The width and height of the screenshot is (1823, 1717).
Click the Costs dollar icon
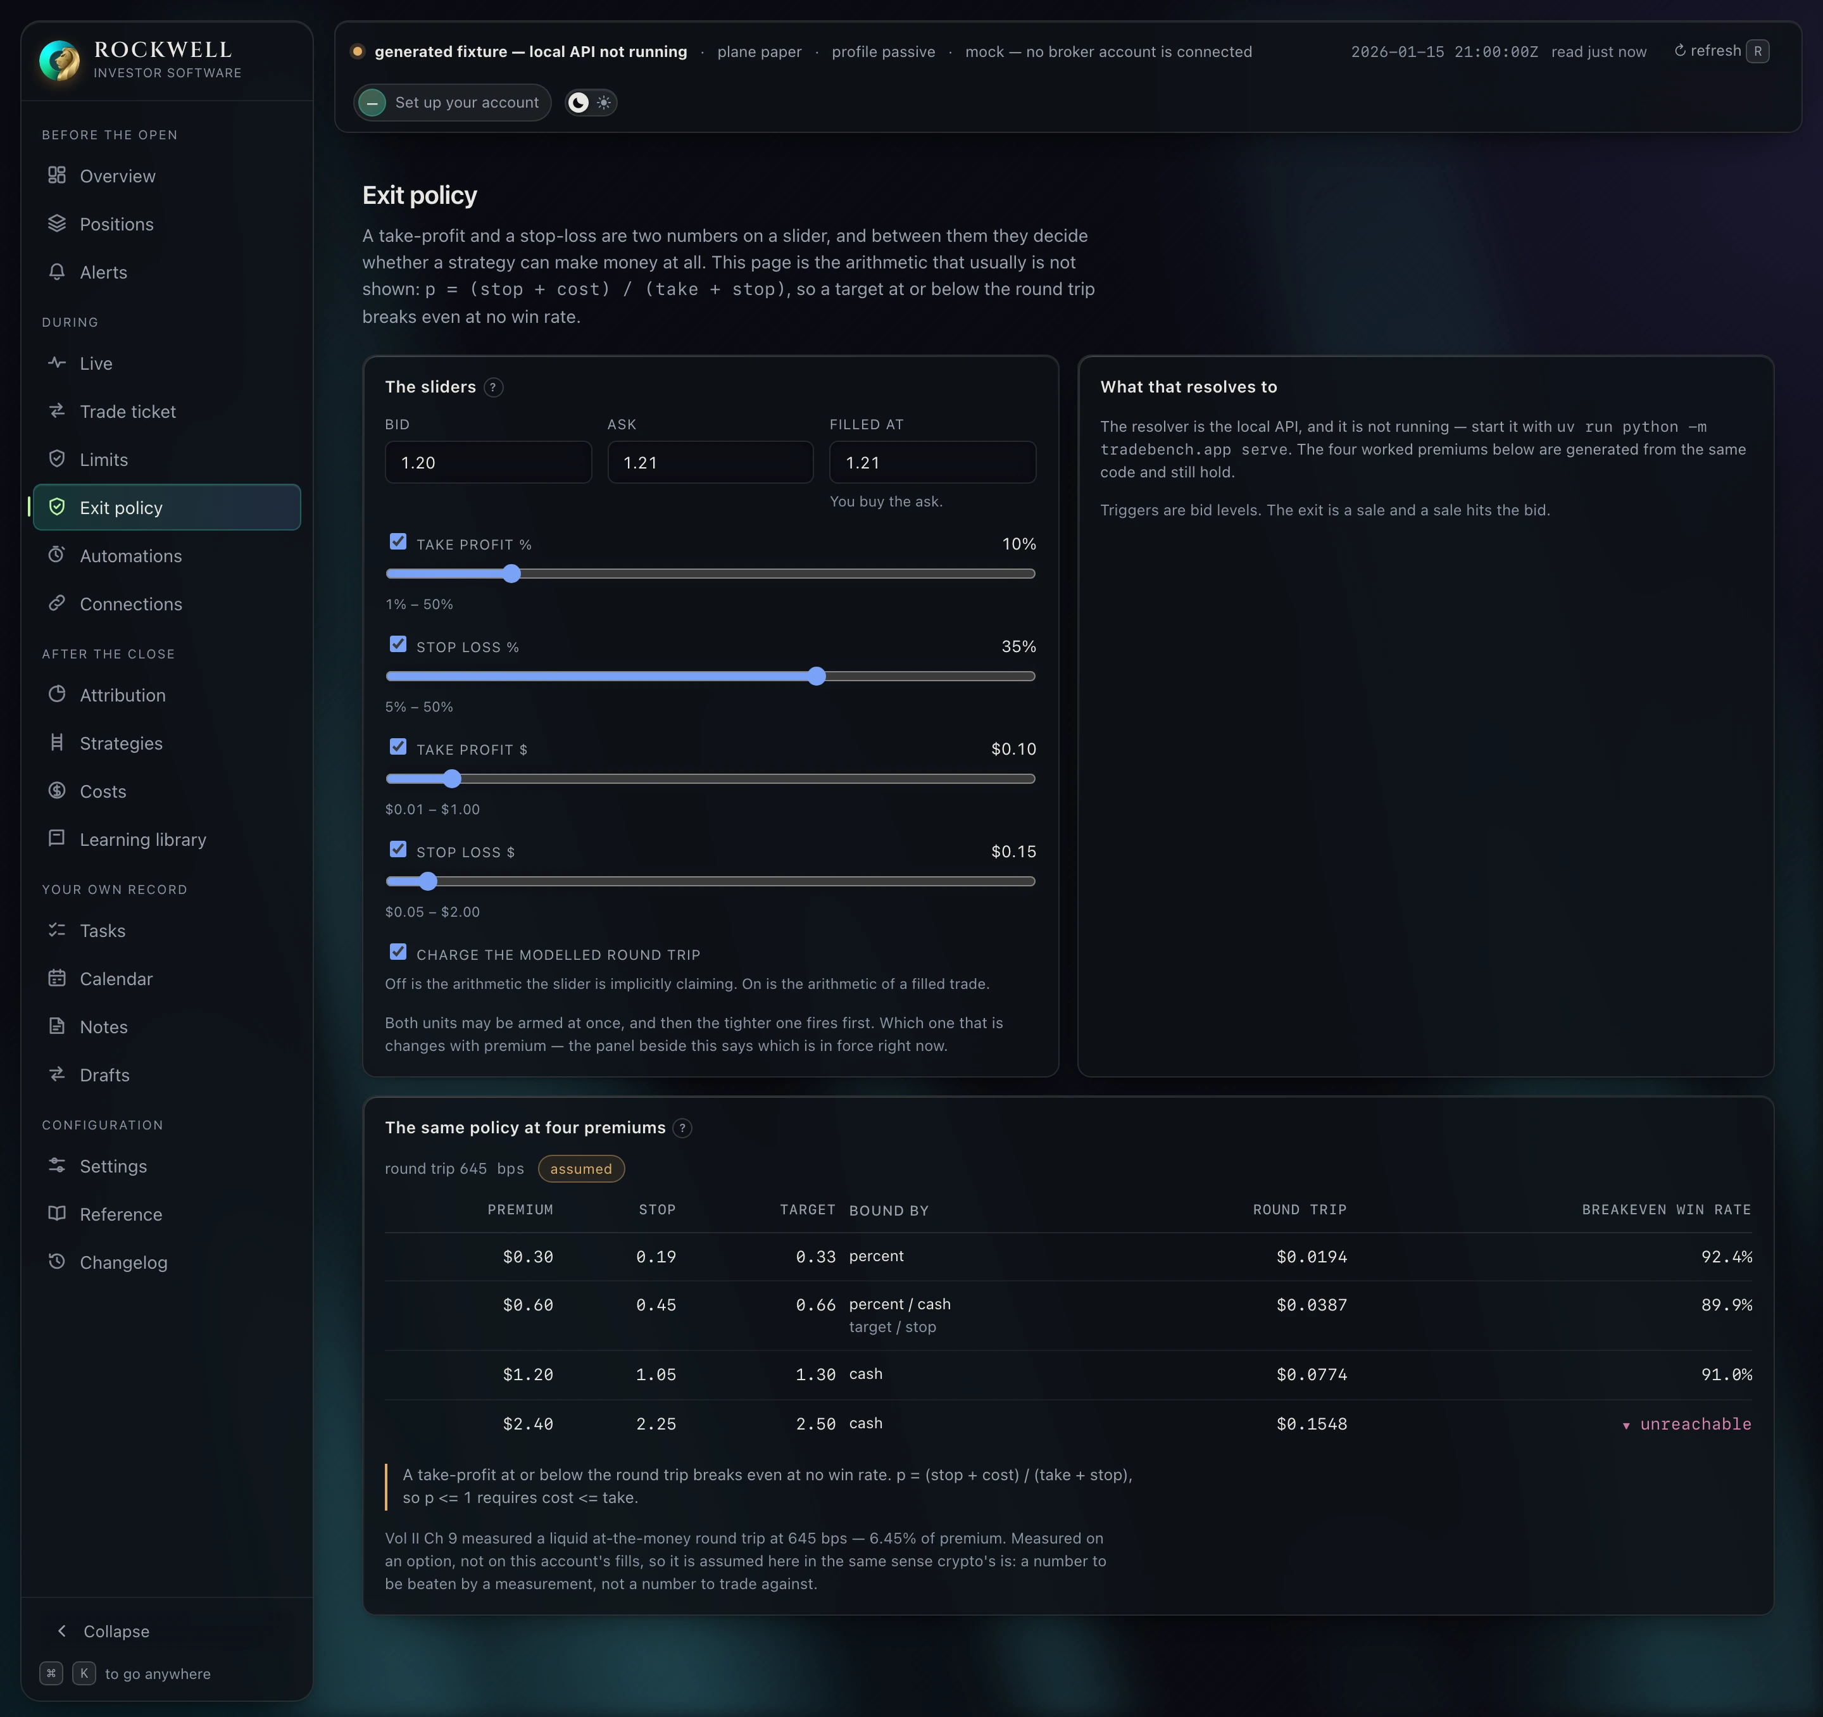[57, 791]
